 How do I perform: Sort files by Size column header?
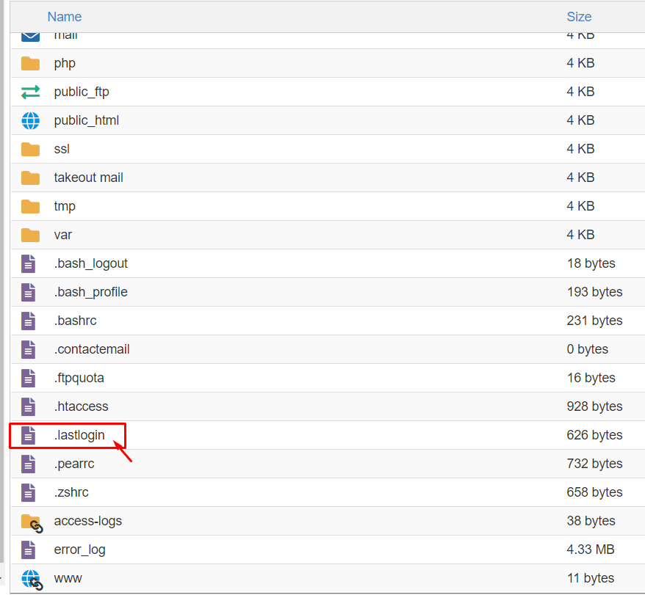pyautogui.click(x=579, y=16)
